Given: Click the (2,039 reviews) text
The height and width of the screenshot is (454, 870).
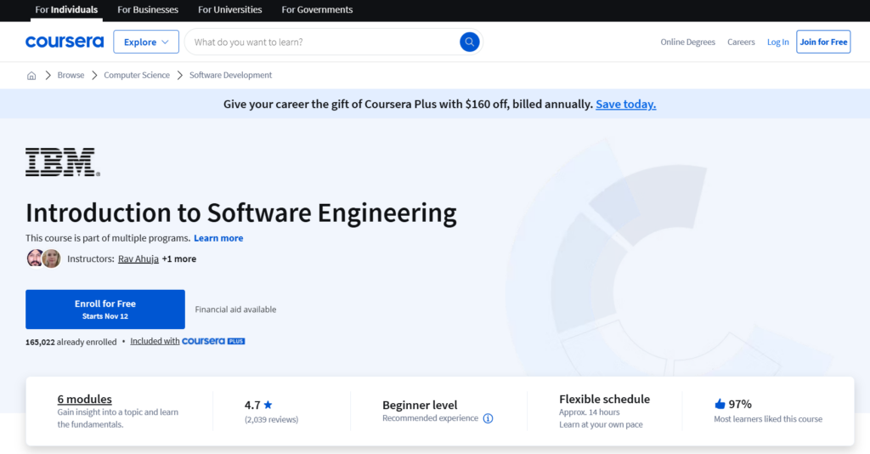Looking at the screenshot, I should pos(271,420).
